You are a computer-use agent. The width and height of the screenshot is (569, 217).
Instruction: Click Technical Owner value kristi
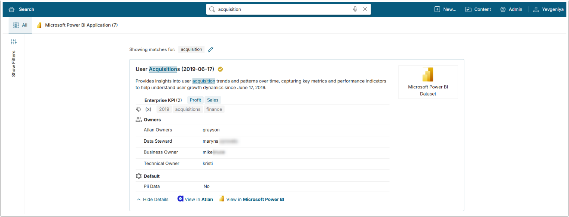click(x=208, y=163)
